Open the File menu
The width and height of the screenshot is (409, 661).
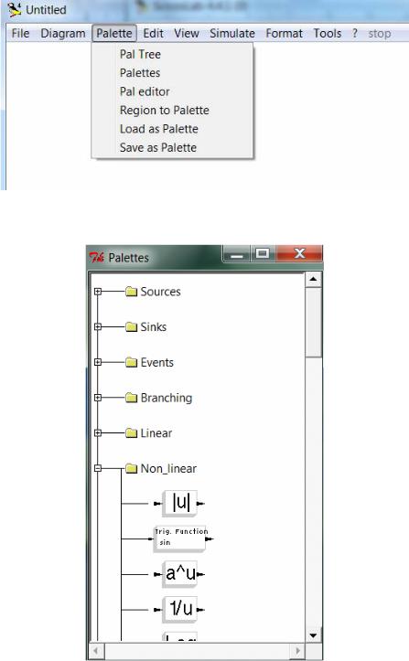click(x=20, y=33)
